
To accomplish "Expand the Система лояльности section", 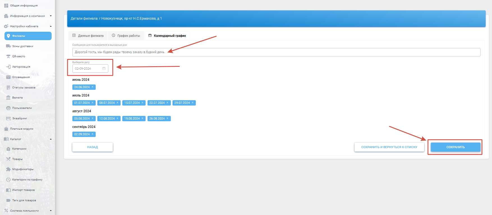I will click(51, 211).
